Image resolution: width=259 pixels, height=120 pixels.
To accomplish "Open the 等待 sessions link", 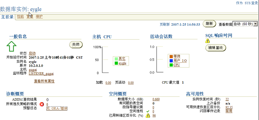I will point(177,56).
